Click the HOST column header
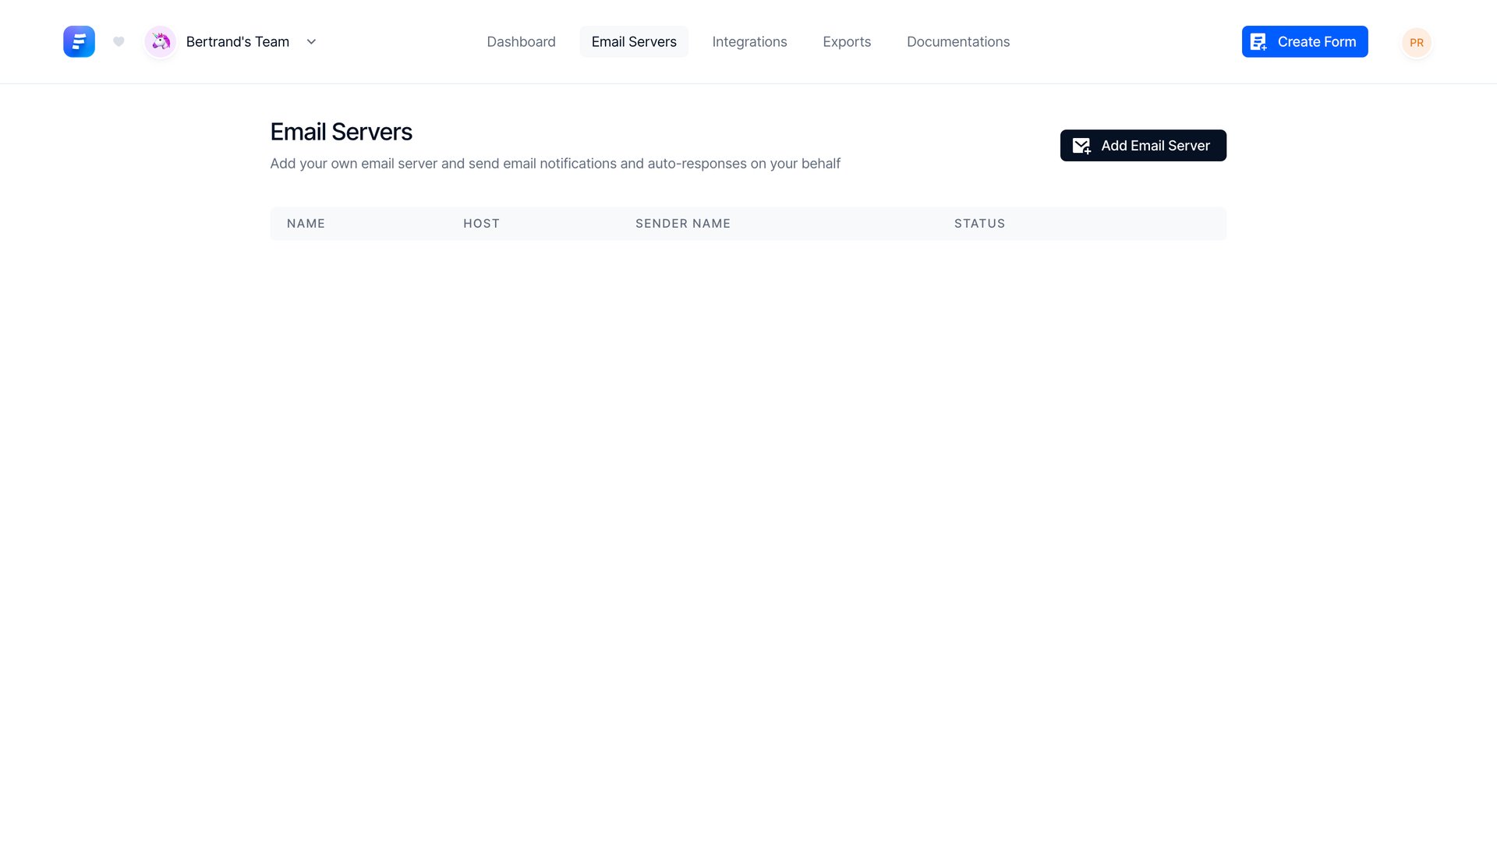 [x=481, y=224]
